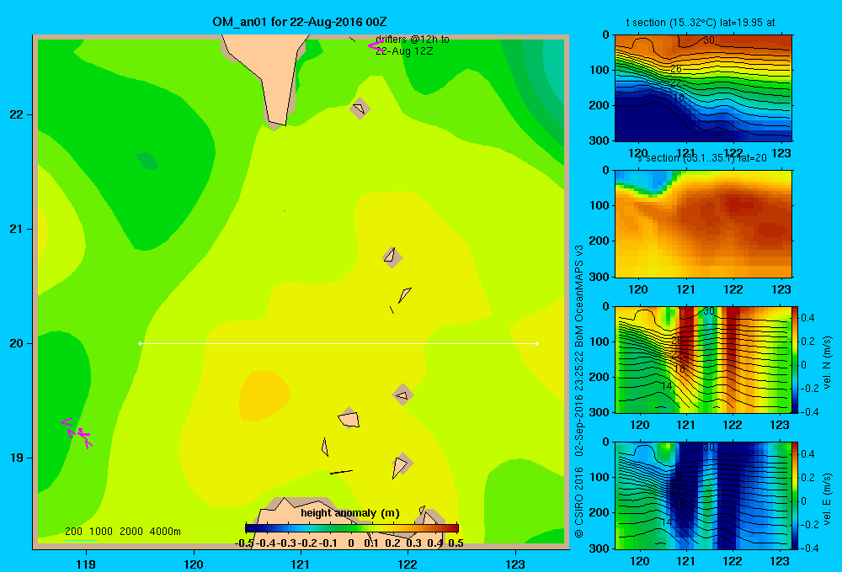Click the vertical "© CSIRO 2016 ... BoM OceanMAPS v3" text
Image resolution: width=842 pixels, height=572 pixels.
click(x=579, y=391)
